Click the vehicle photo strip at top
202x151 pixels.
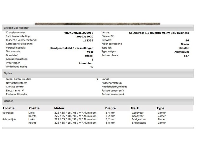(97, 24)
